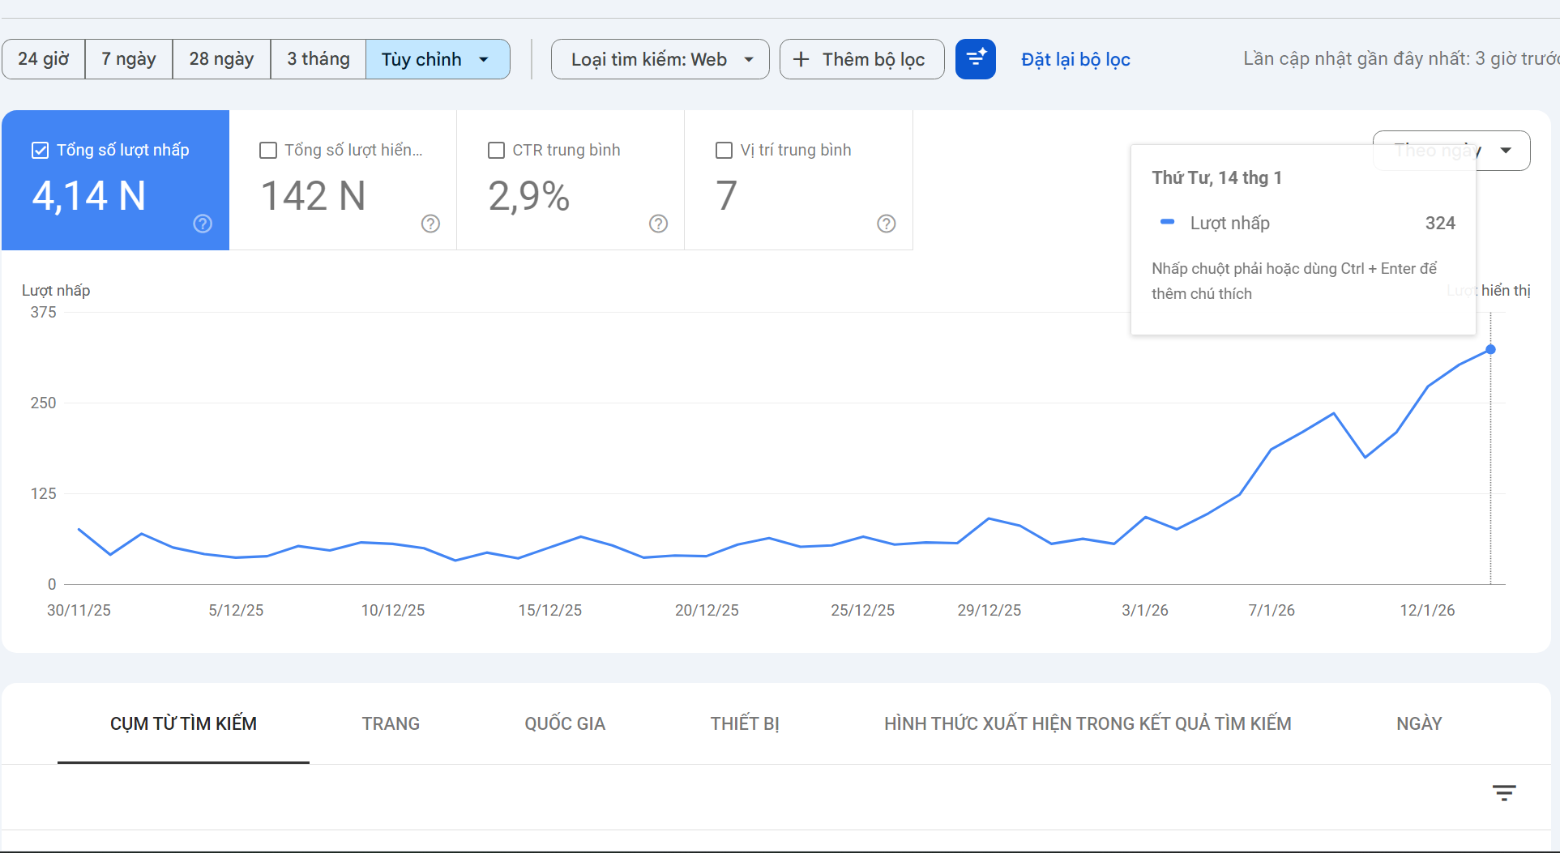Check the Vị trí trung bình metric
Screen dimensions: 1560x853
click(x=724, y=151)
